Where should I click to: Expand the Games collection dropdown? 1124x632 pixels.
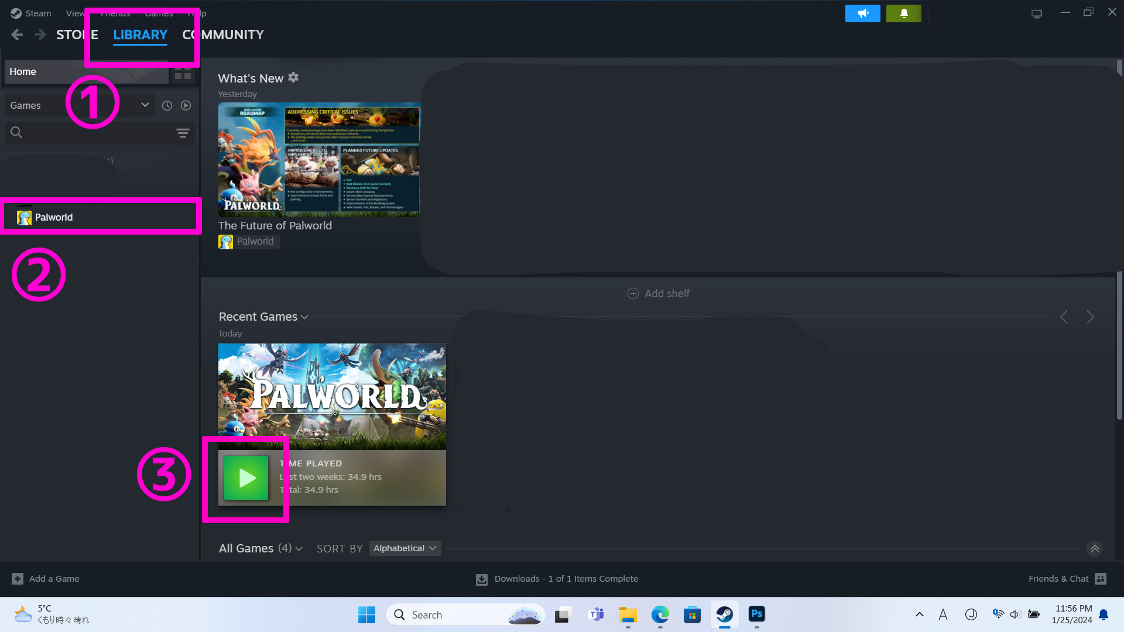(145, 105)
